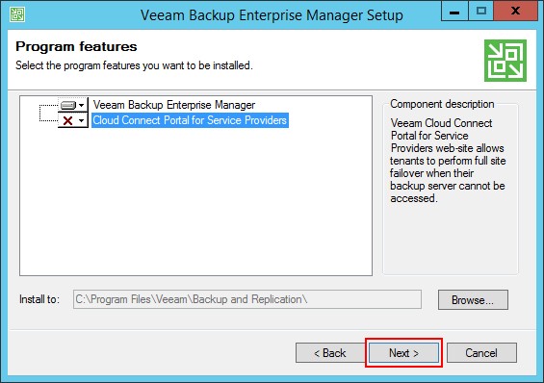Close the setup window
This screenshot has width=544, height=383.
click(x=515, y=12)
